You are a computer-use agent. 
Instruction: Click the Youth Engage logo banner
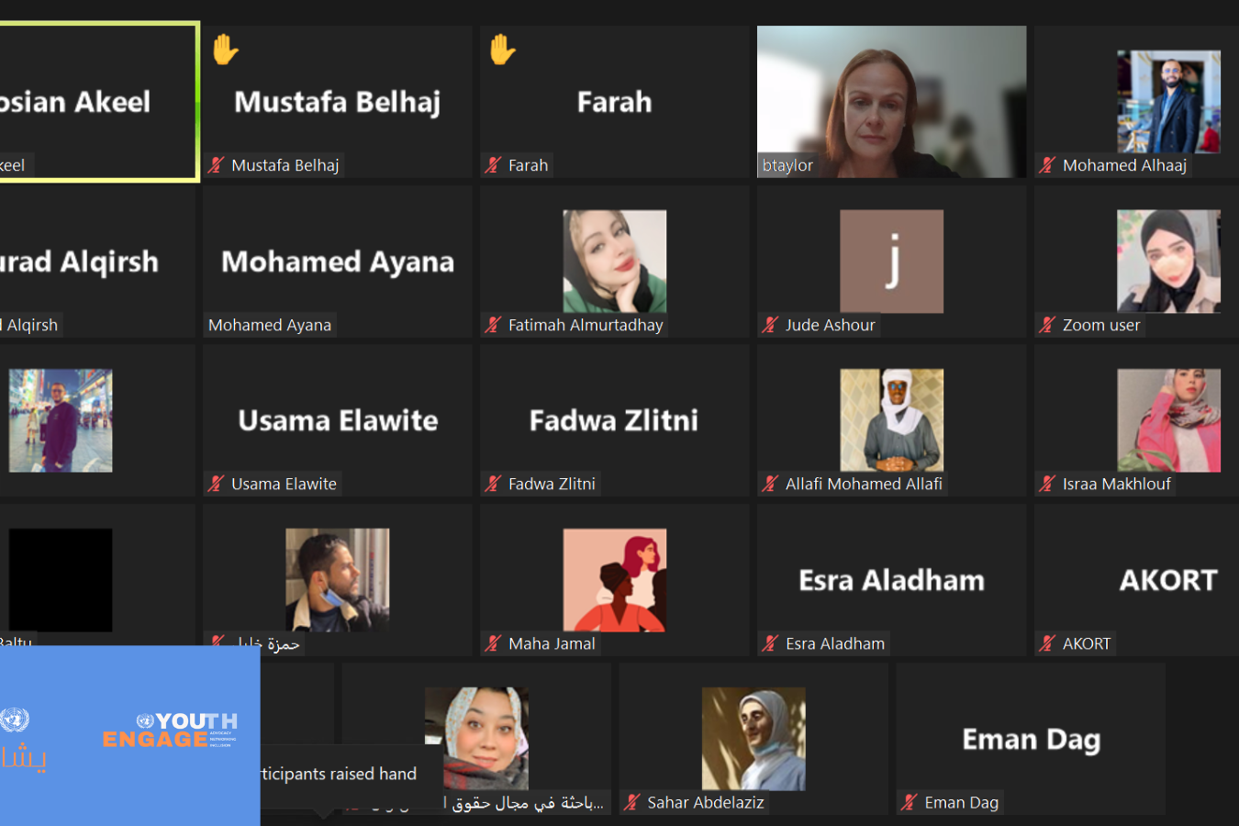[x=129, y=736]
